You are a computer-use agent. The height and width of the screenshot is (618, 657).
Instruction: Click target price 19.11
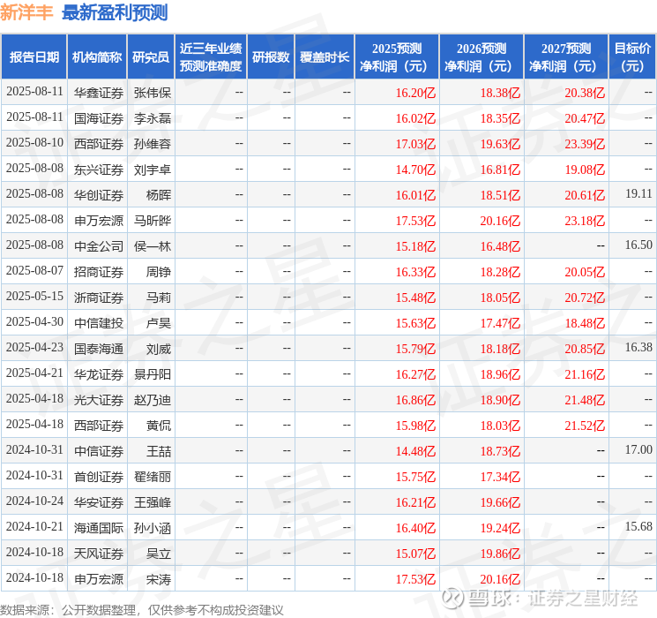click(x=638, y=194)
